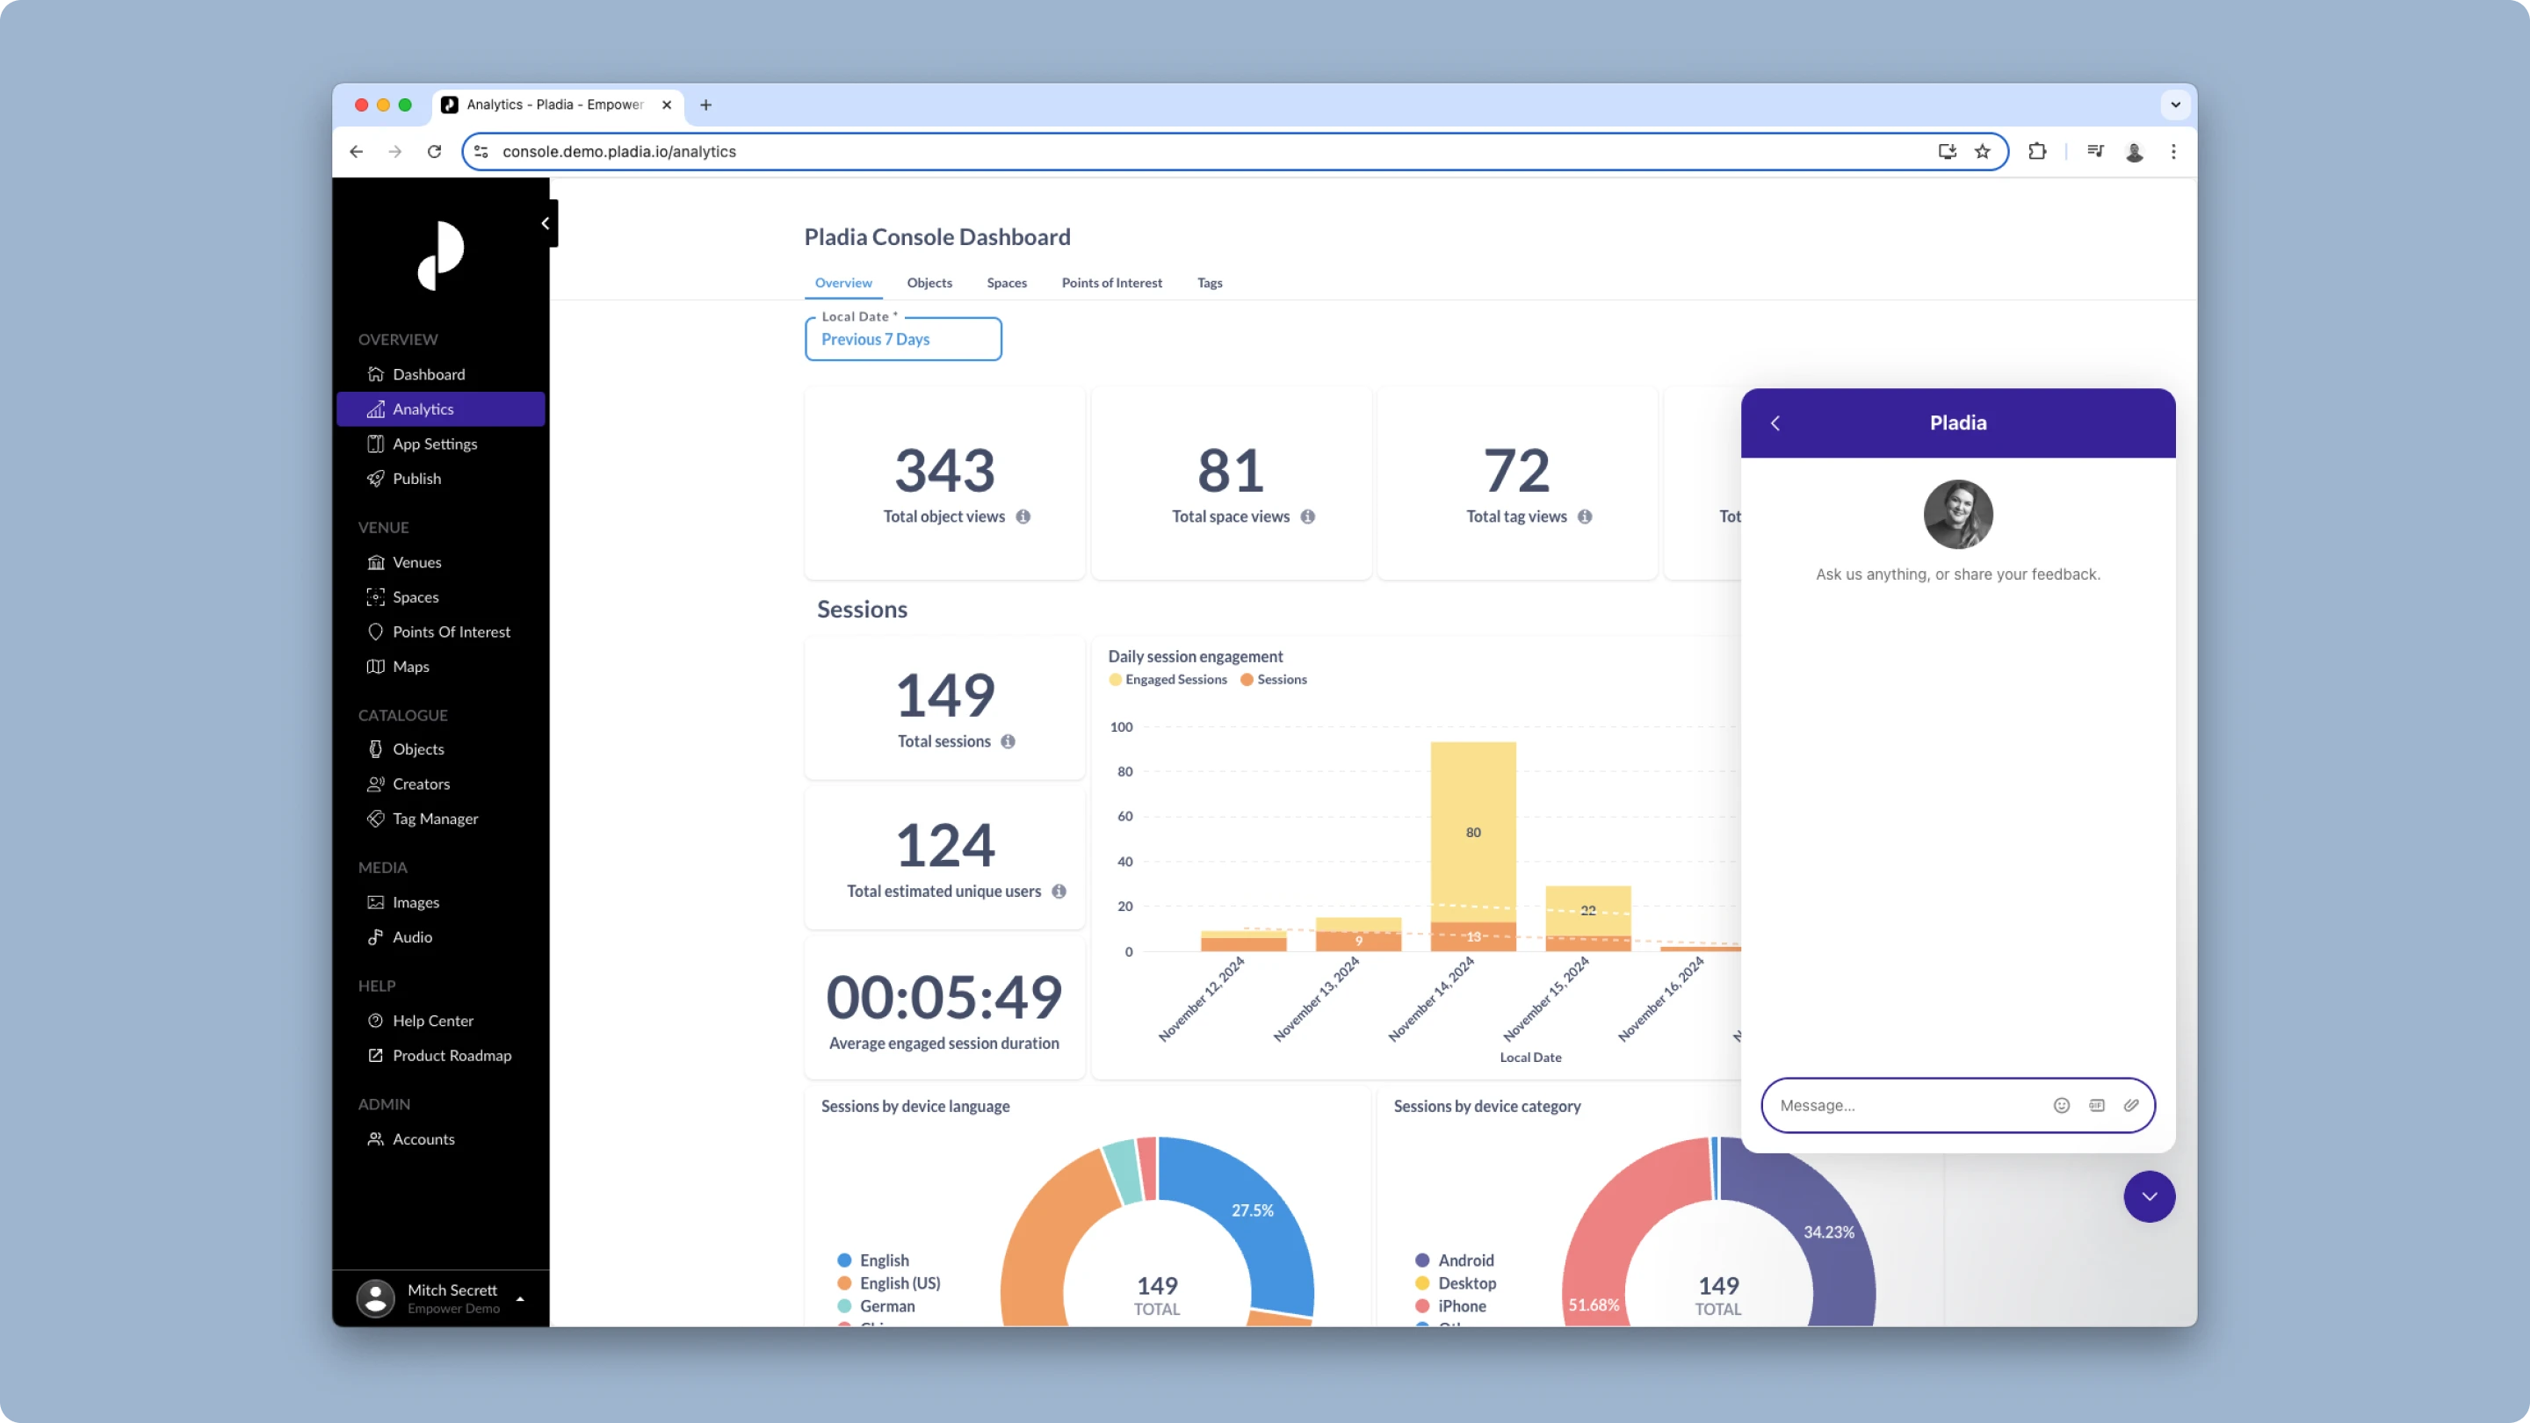This screenshot has width=2530, height=1423.
Task: Switch to the Overview tab
Action: (x=842, y=283)
